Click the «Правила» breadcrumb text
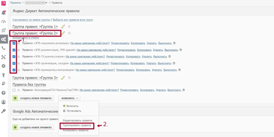274x137 pixels. [x=57, y=3]
